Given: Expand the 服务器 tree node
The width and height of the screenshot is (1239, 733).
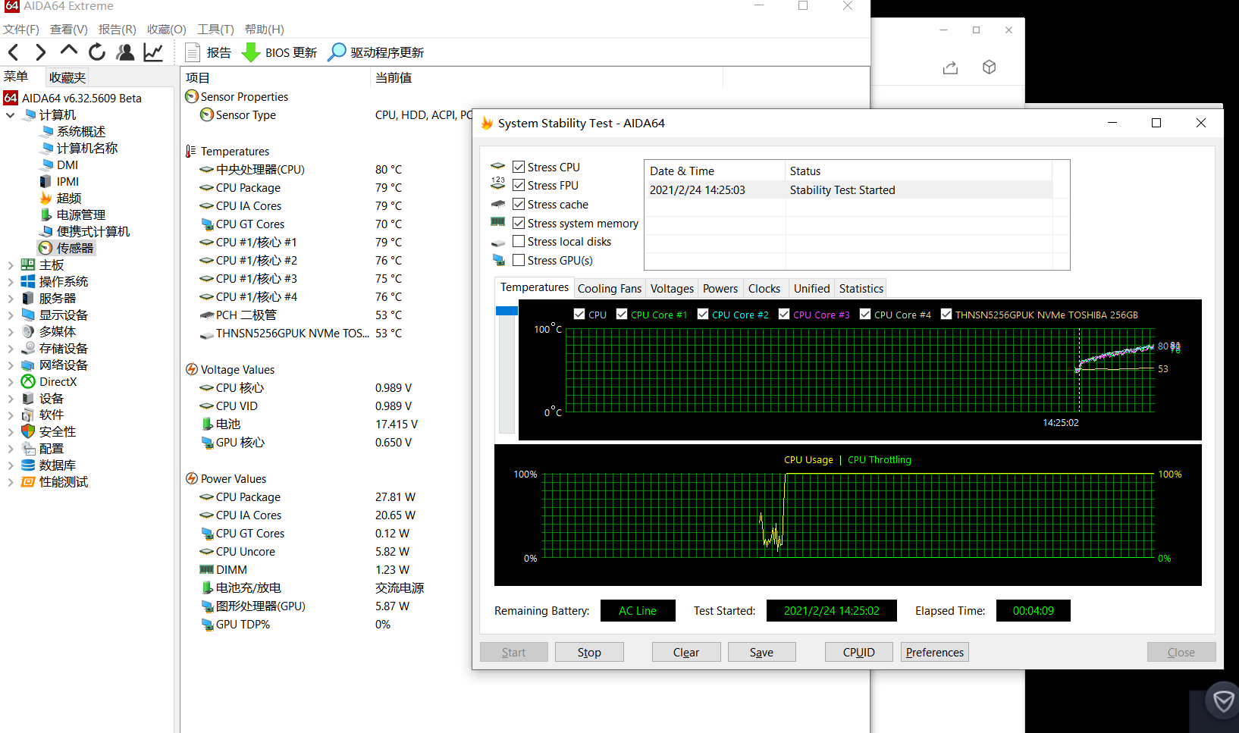Looking at the screenshot, I should pyautogui.click(x=11, y=299).
